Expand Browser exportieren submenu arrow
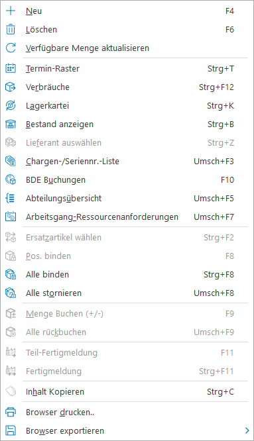 click(247, 430)
